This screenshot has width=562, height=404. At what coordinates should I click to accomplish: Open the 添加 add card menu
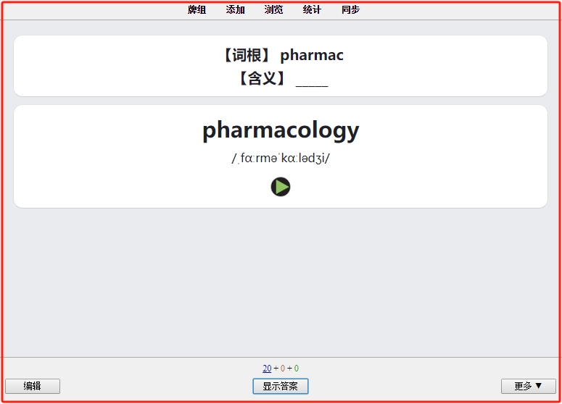[235, 9]
